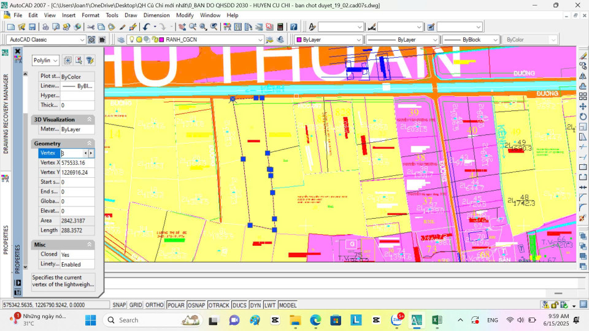Open the Draw menu

131,15
